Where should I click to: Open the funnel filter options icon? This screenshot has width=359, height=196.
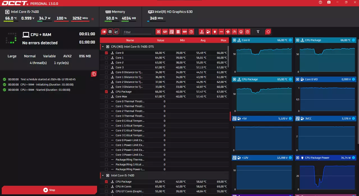(x=258, y=32)
